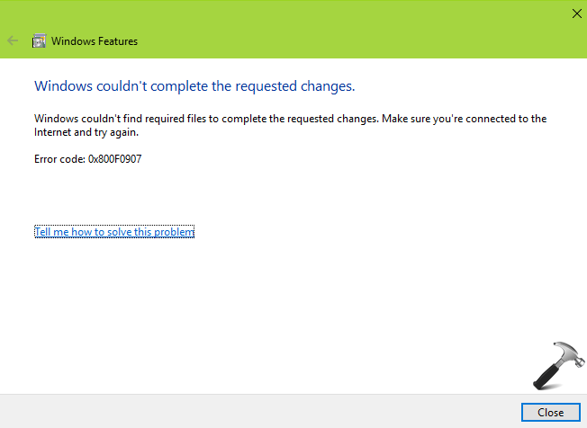Click the word 'problem' in the help link

coord(174,232)
